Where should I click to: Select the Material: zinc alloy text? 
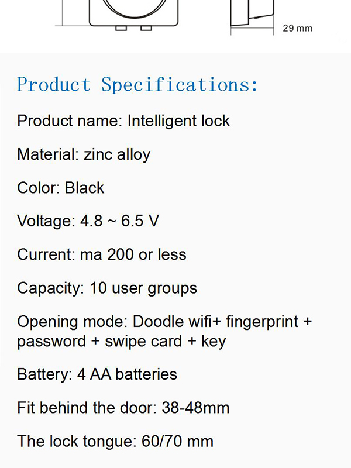84,155
